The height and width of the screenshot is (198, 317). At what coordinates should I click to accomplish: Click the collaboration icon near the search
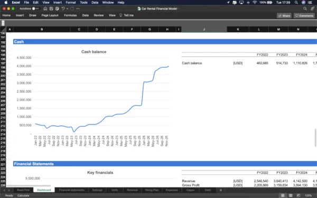tap(313, 8)
